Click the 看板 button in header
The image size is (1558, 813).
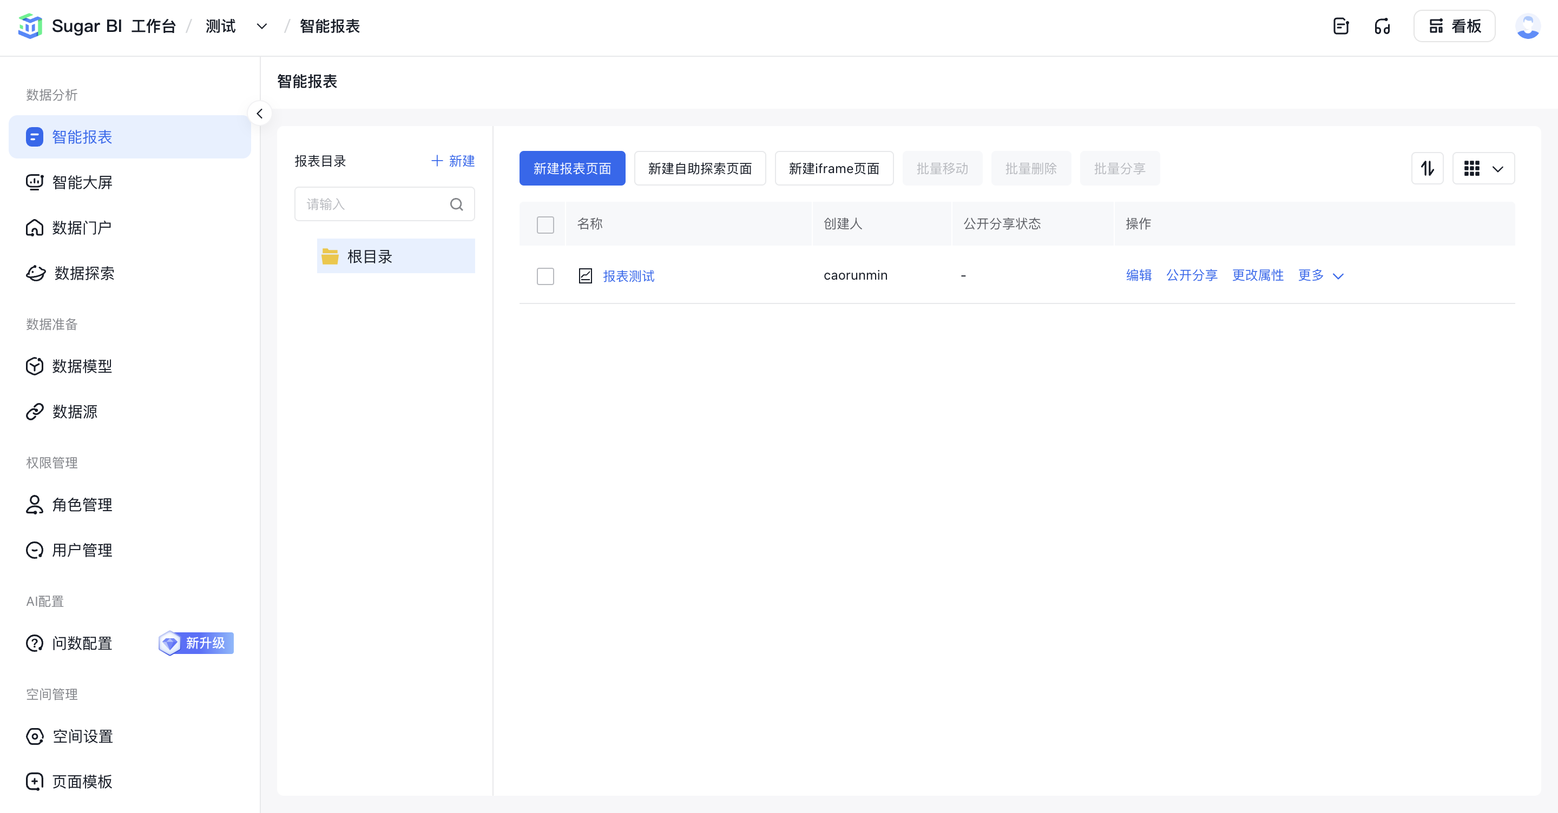1454,27
